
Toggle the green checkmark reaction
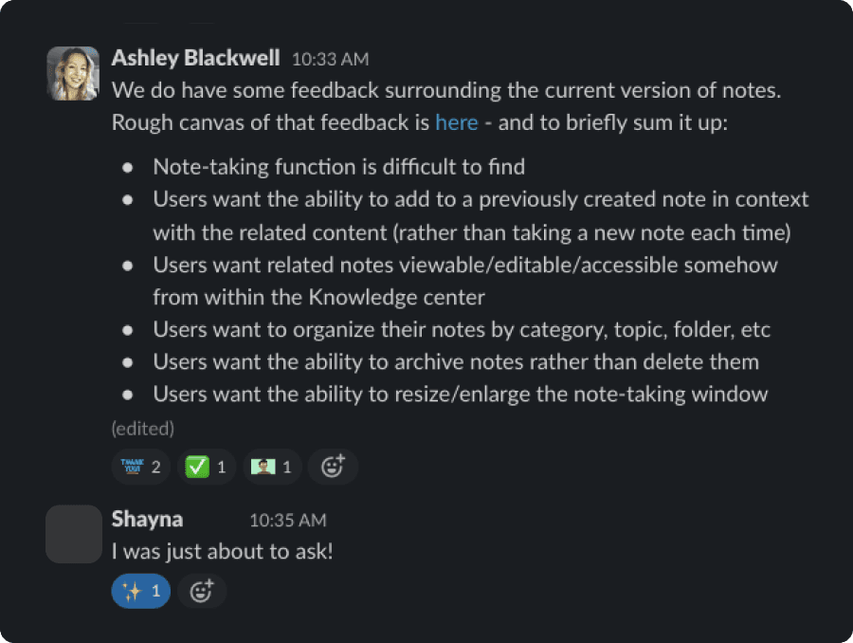[x=207, y=467]
